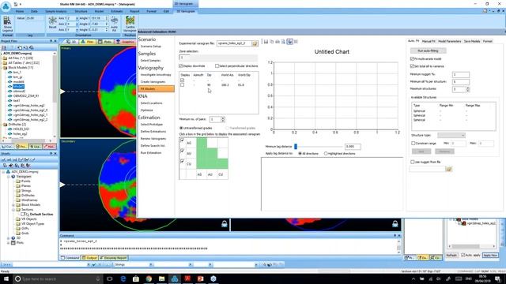The image size is (506, 284).
Task: Select All directions radio button
Action: (300, 154)
